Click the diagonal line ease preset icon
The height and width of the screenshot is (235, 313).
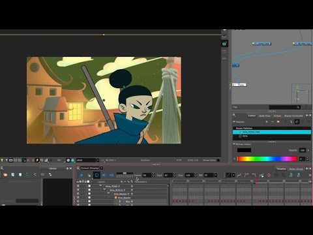[228, 175]
